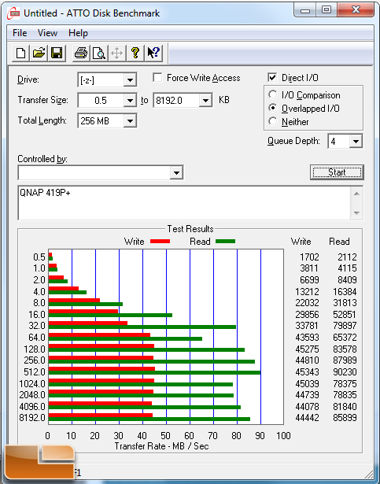
Task: Click description box scrollbar down arrow
Action: 356,213
